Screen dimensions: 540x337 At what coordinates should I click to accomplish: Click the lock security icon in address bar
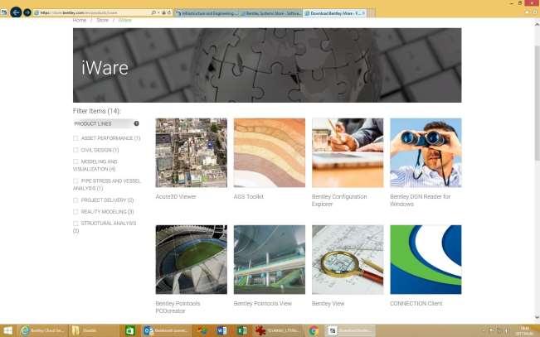[x=163, y=12]
